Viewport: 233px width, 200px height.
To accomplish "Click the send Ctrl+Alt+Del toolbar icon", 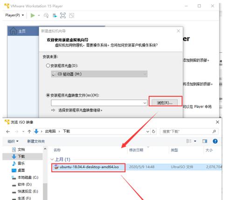I will (x=46, y=15).
